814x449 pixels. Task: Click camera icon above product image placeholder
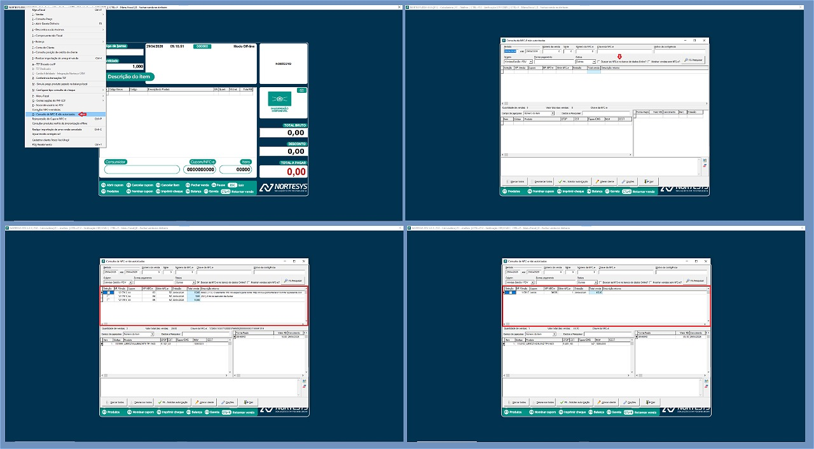301,90
